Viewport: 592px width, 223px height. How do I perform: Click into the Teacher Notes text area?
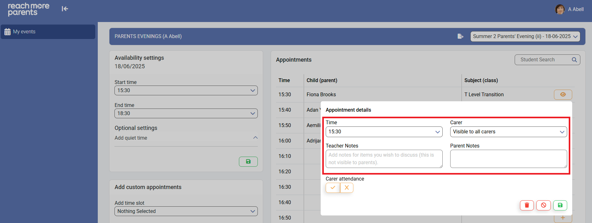tap(384, 159)
